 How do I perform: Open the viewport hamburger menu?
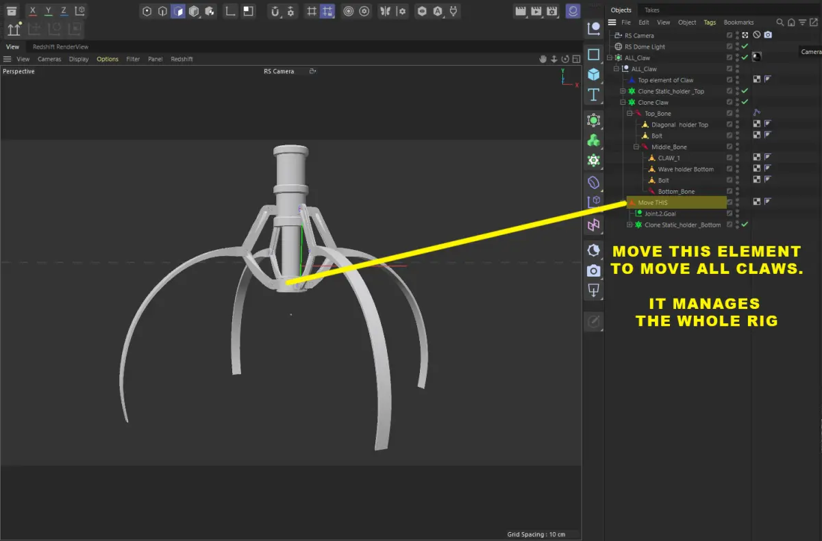pyautogui.click(x=7, y=59)
